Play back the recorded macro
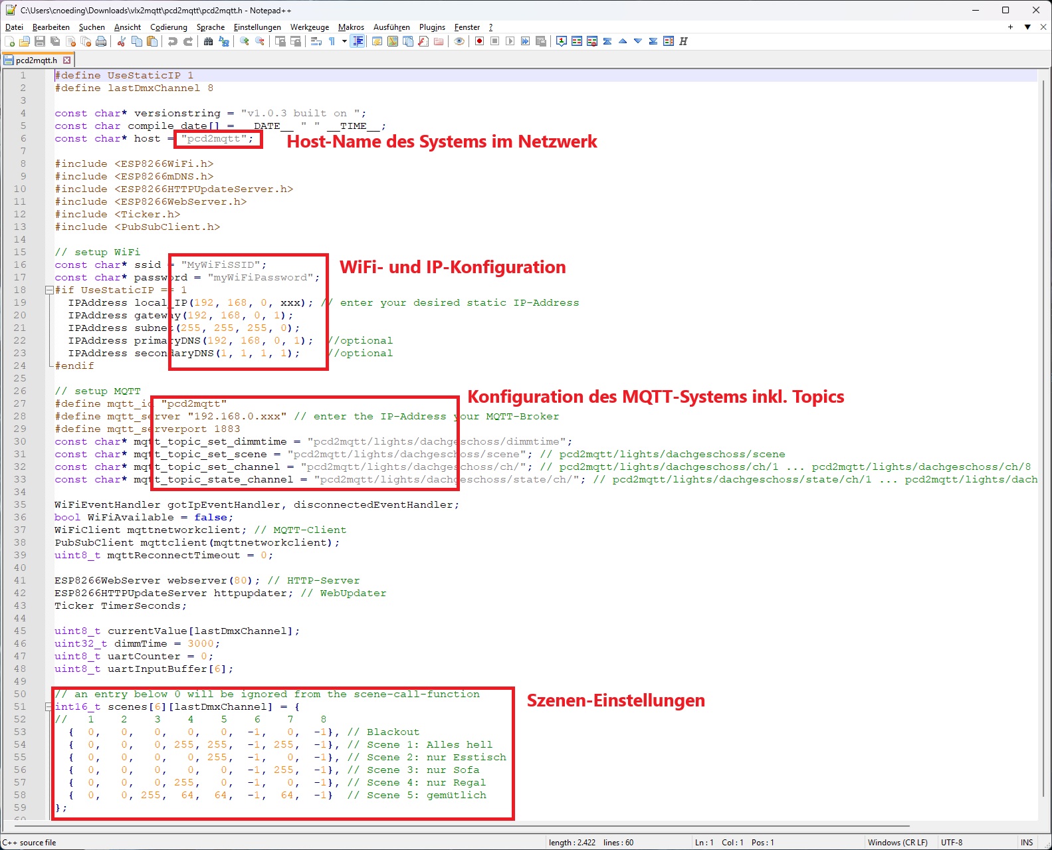The height and width of the screenshot is (850, 1052). (x=510, y=41)
